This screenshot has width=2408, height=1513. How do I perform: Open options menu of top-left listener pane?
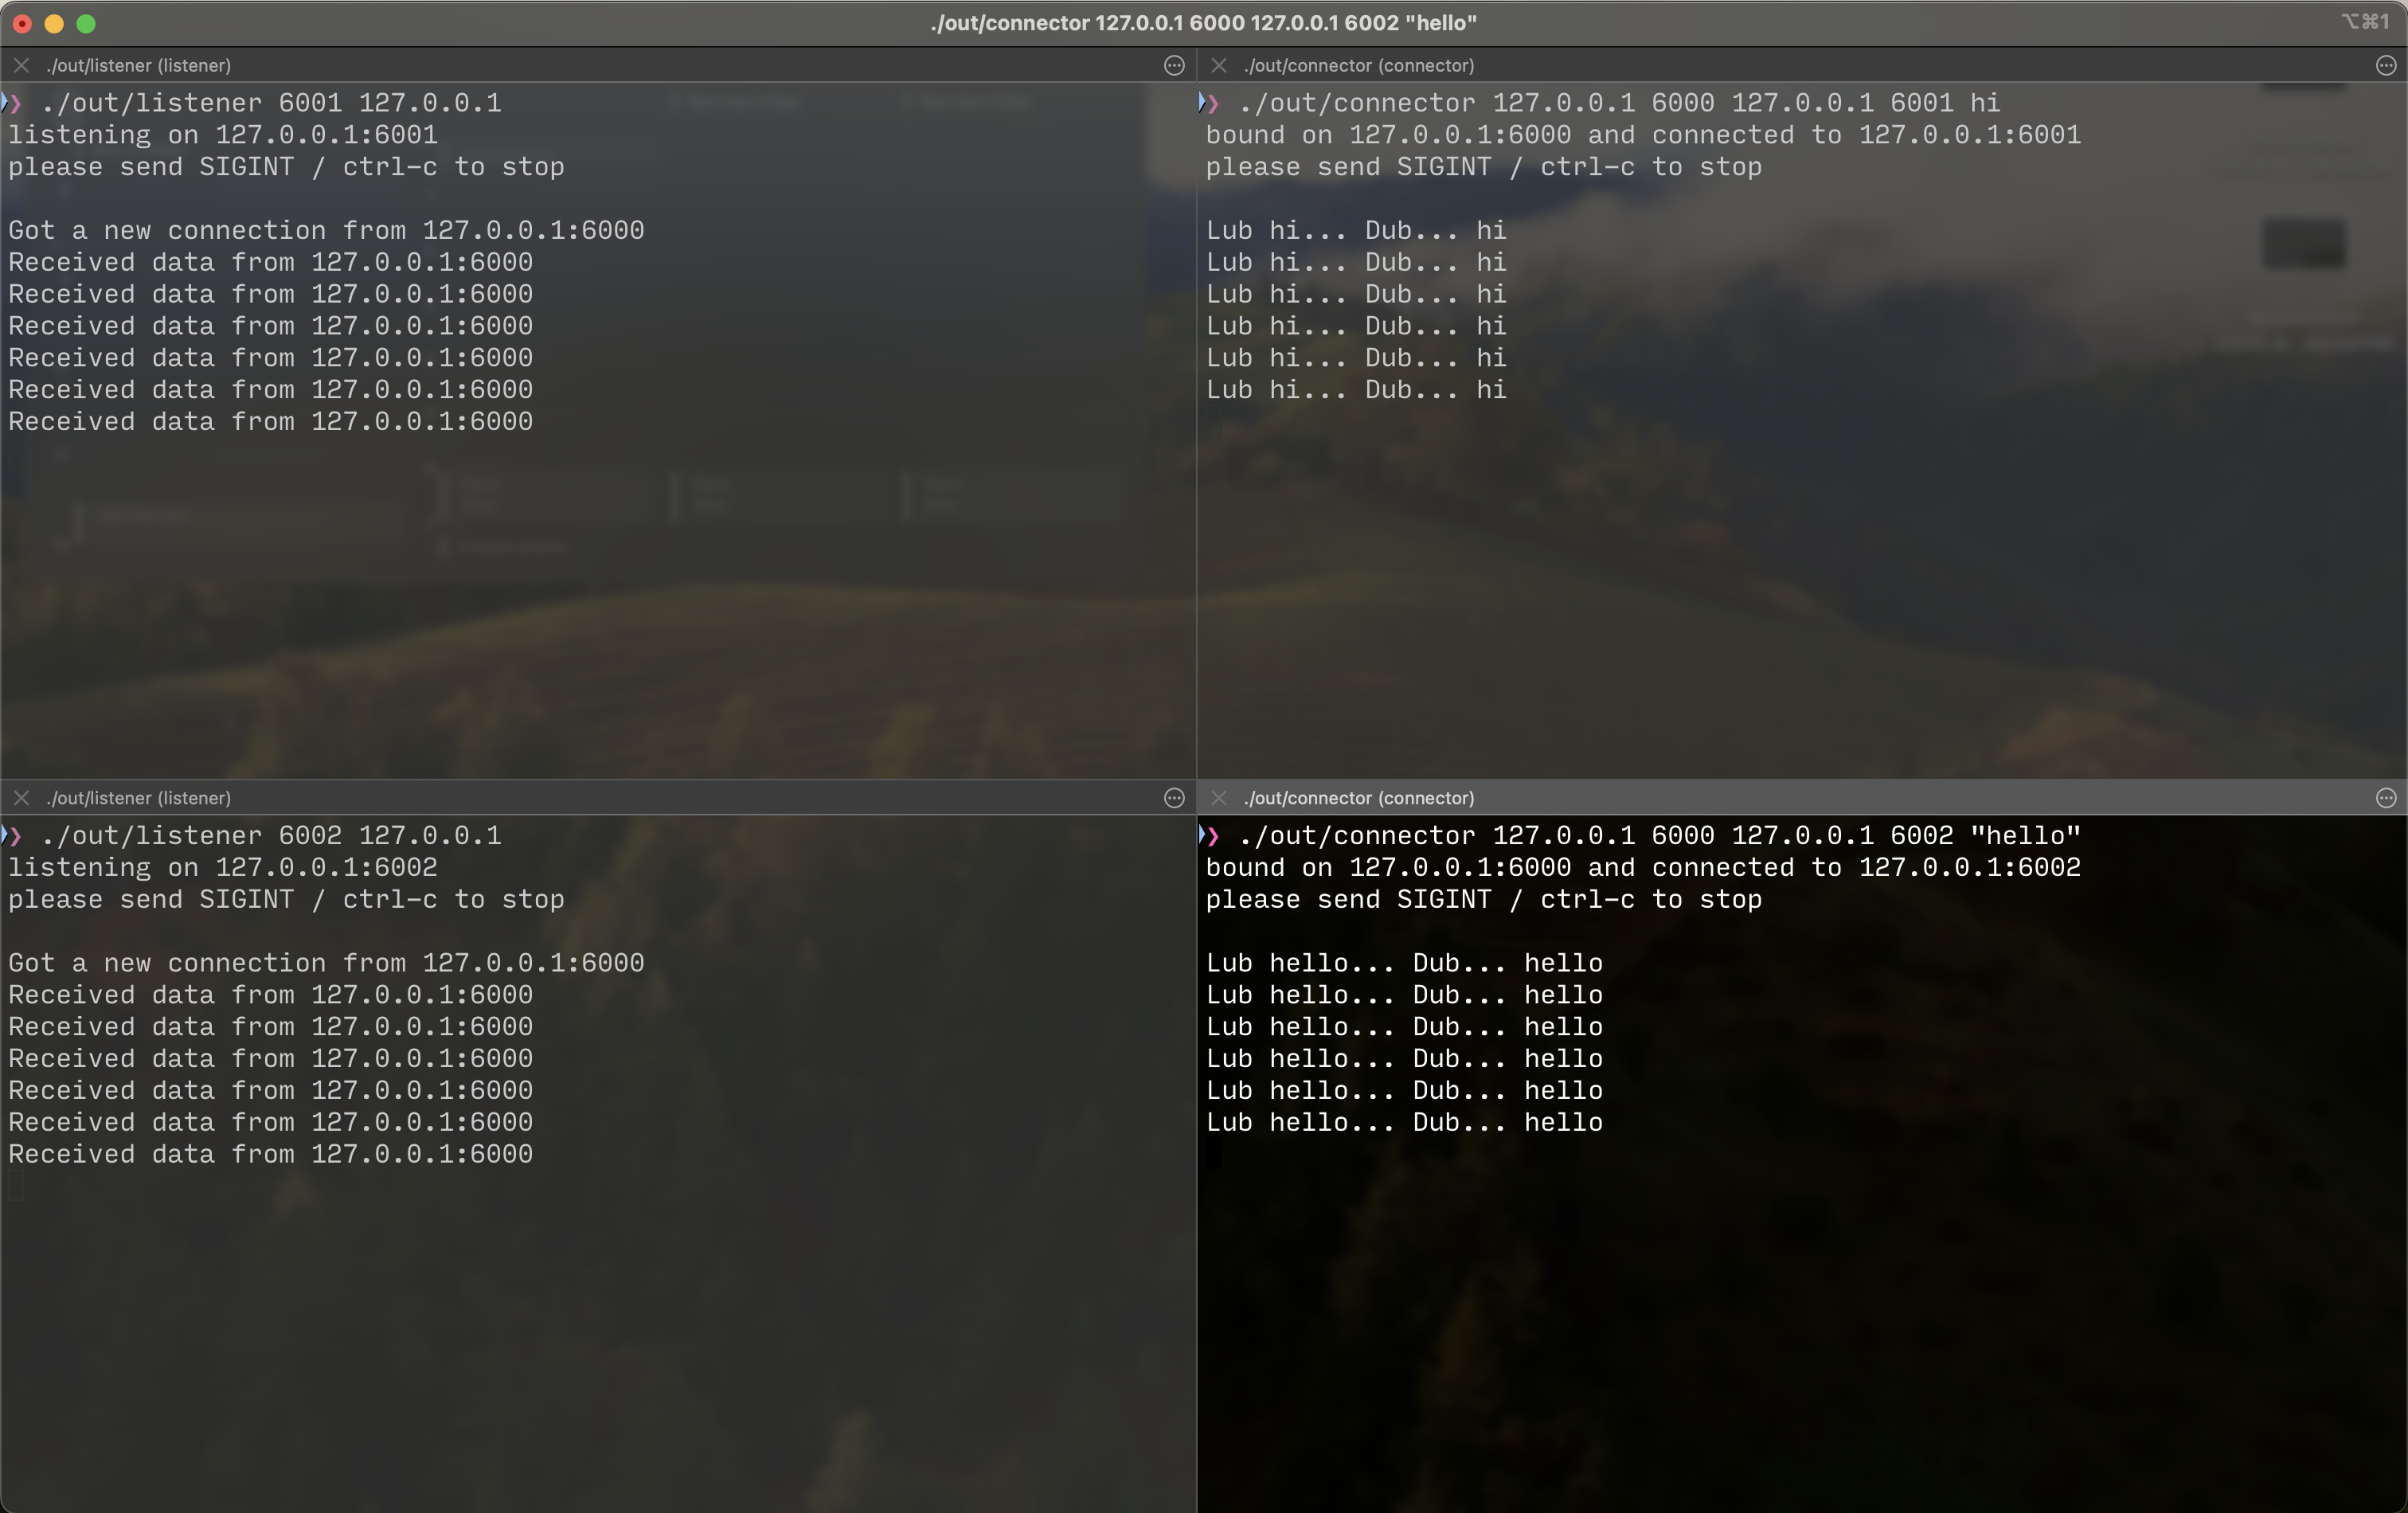(x=1174, y=65)
